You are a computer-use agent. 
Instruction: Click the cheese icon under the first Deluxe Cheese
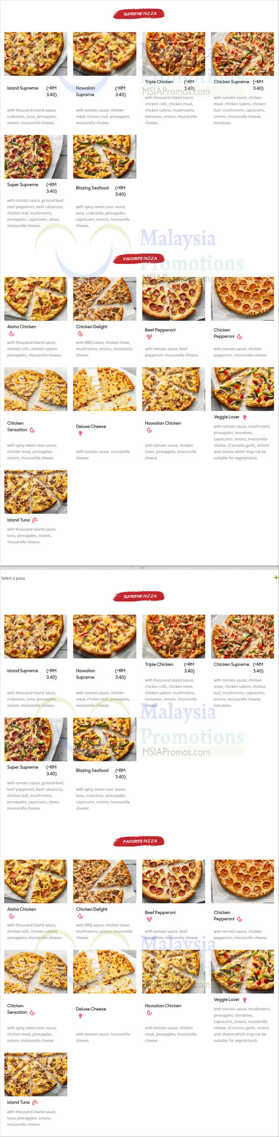pyautogui.click(x=80, y=434)
